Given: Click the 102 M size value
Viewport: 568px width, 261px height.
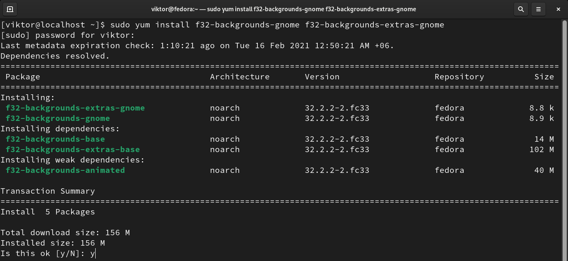Looking at the screenshot, I should coord(541,150).
